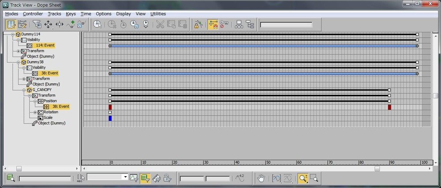This screenshot has width=441, height=188.
Task: Select the Slide Keys tool
Action: click(60, 24)
